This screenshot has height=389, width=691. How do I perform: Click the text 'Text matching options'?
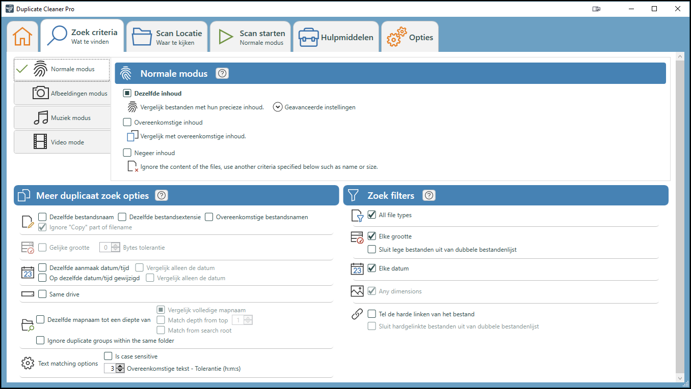(x=68, y=364)
